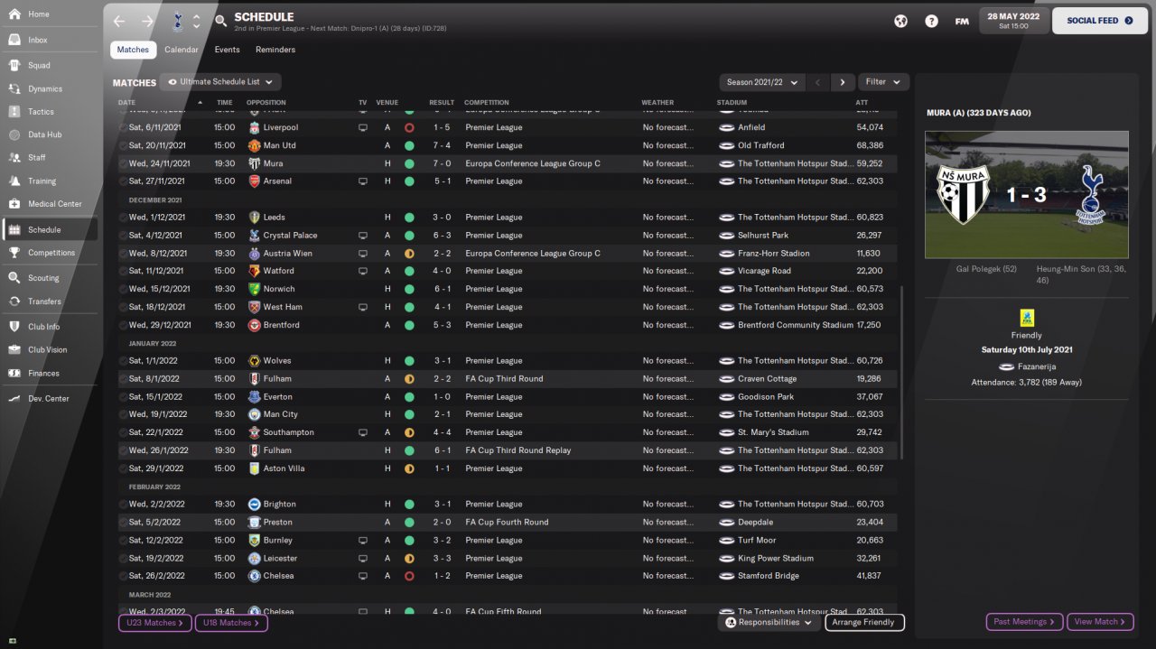Open the Season 2021/22 dropdown
Screen dimensions: 1156x649
pos(762,82)
